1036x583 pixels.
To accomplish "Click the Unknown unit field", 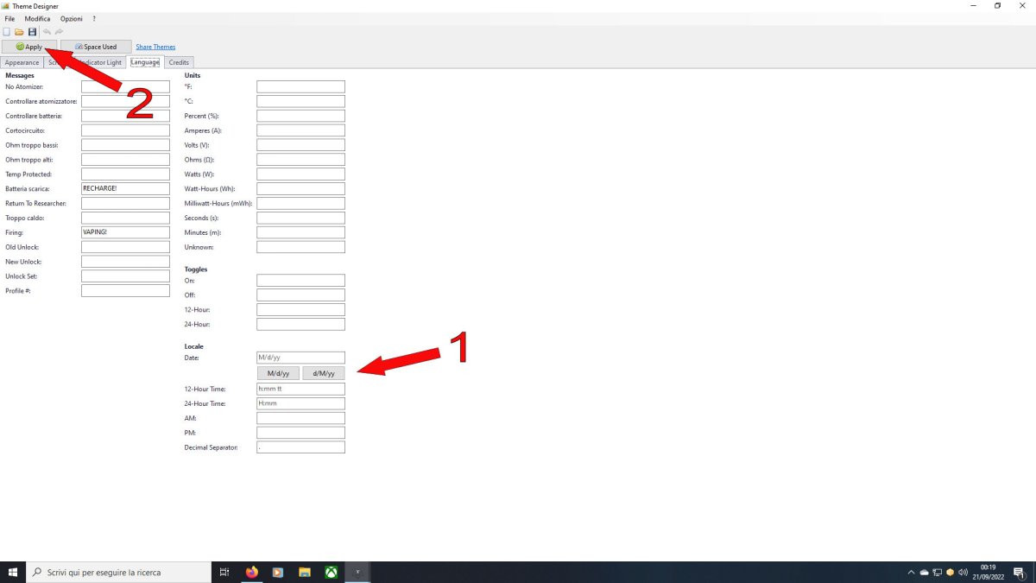I will pos(300,247).
